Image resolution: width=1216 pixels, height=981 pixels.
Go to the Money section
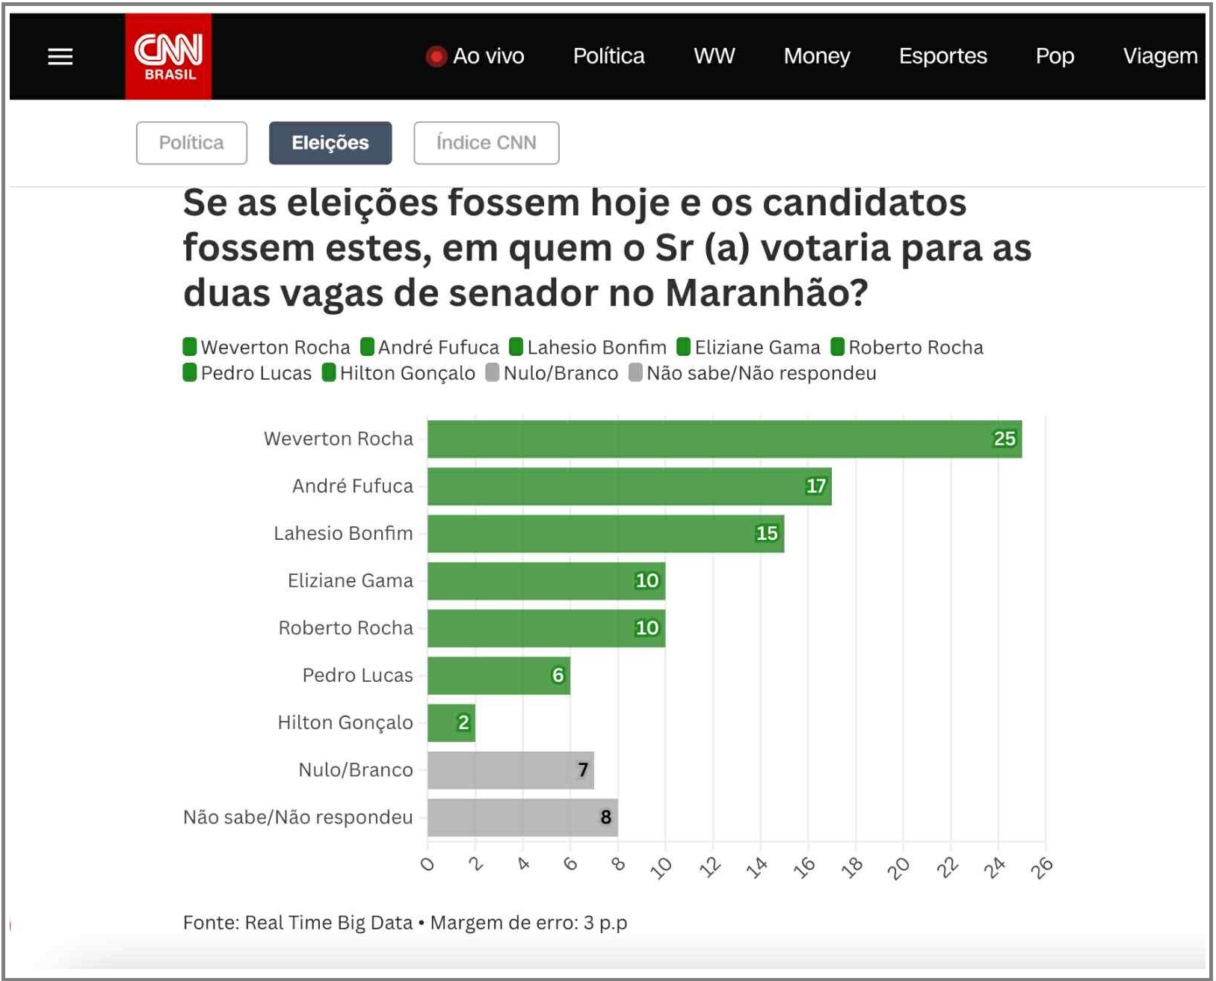coord(816,57)
